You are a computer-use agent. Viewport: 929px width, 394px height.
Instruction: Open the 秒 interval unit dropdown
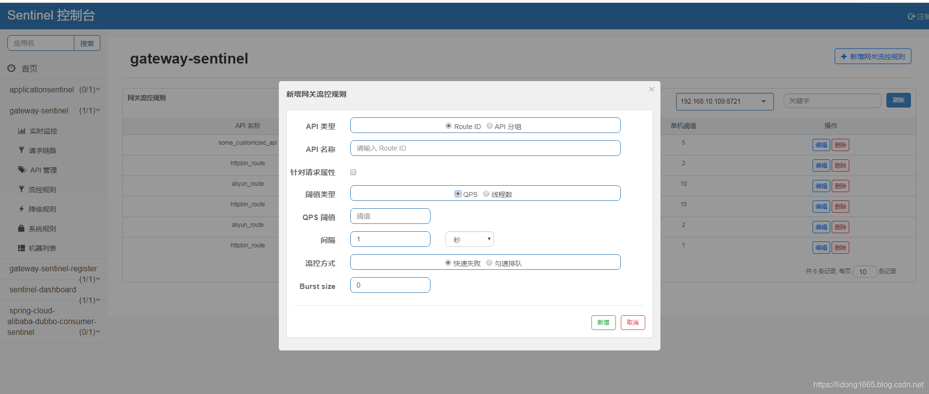coord(470,239)
